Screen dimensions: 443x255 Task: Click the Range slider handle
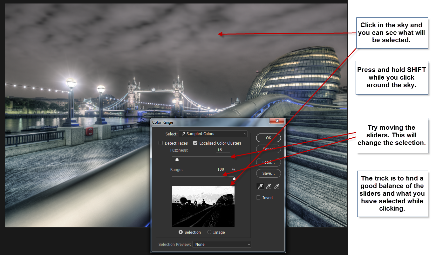[234, 179]
